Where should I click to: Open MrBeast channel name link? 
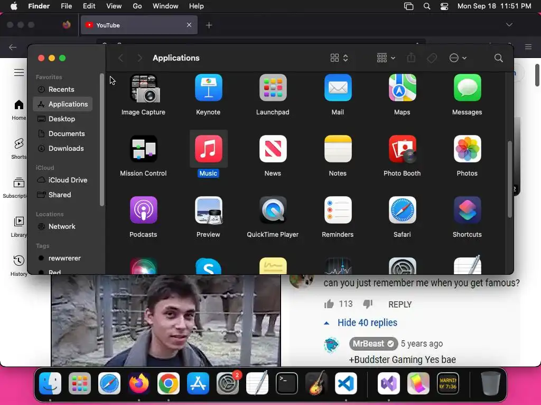tap(374, 344)
